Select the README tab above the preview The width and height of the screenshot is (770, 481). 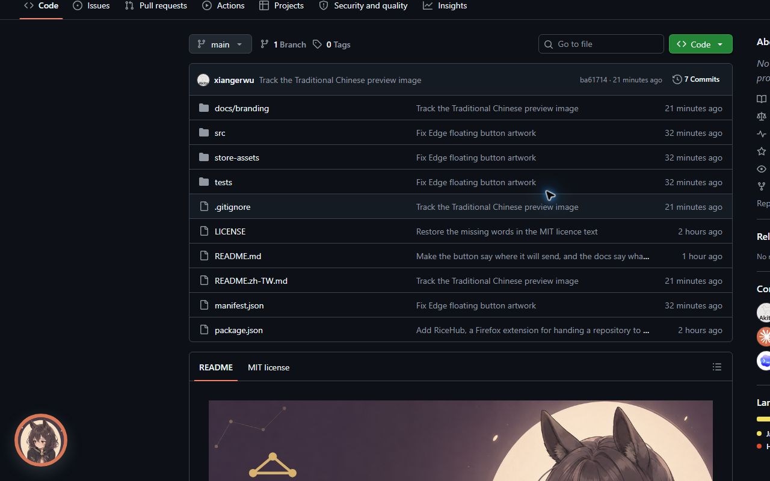click(x=216, y=367)
